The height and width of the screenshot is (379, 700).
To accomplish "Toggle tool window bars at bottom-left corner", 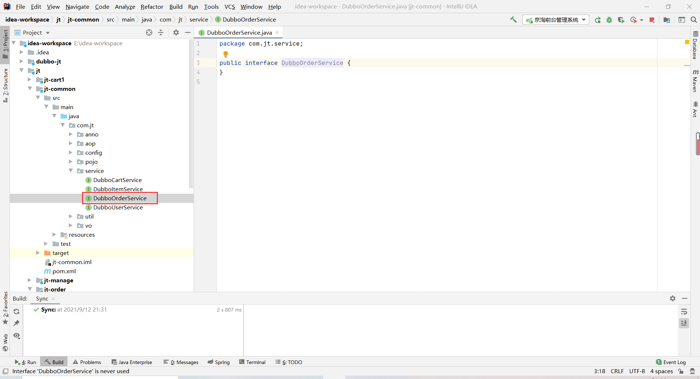I will click(5, 371).
